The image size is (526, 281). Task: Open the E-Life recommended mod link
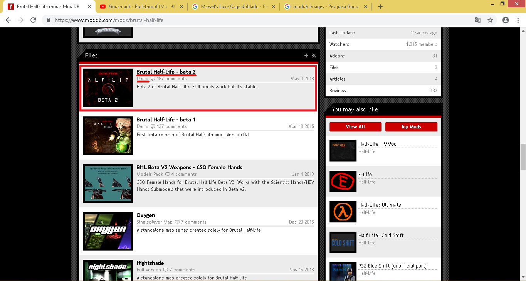coord(365,175)
